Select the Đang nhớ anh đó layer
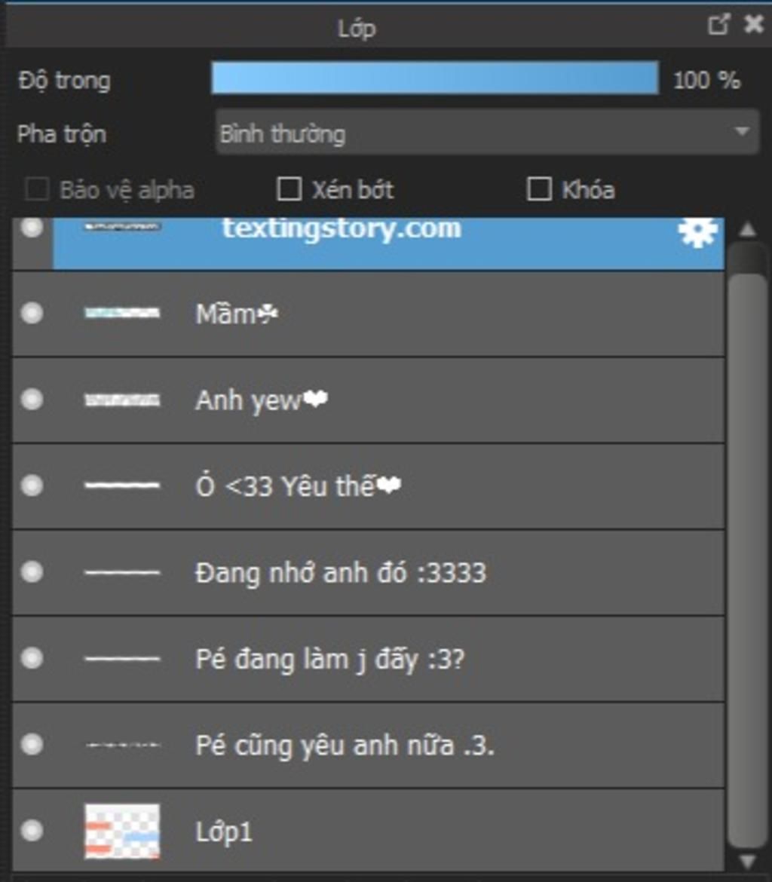 coord(341,573)
